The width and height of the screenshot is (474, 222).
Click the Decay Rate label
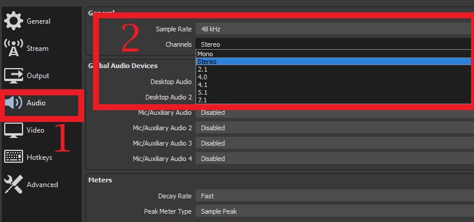tap(175, 196)
